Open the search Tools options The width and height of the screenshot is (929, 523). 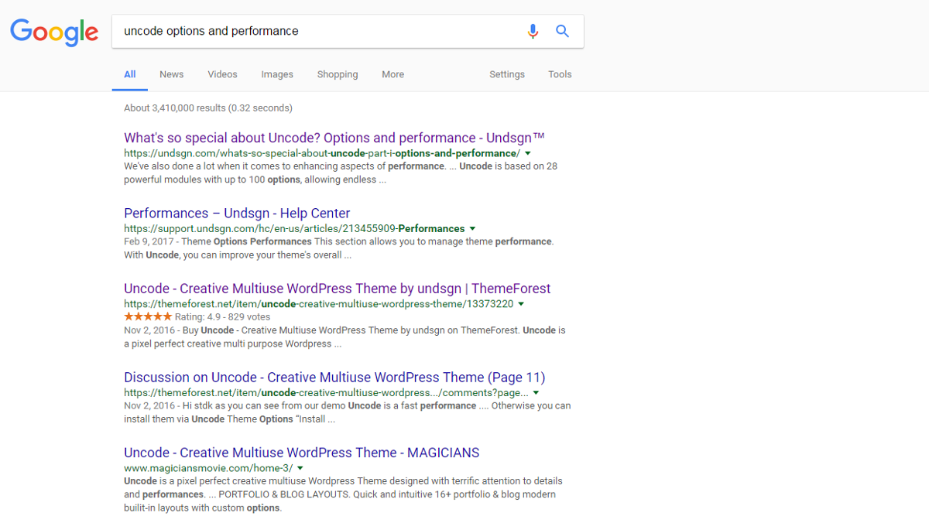pyautogui.click(x=560, y=74)
